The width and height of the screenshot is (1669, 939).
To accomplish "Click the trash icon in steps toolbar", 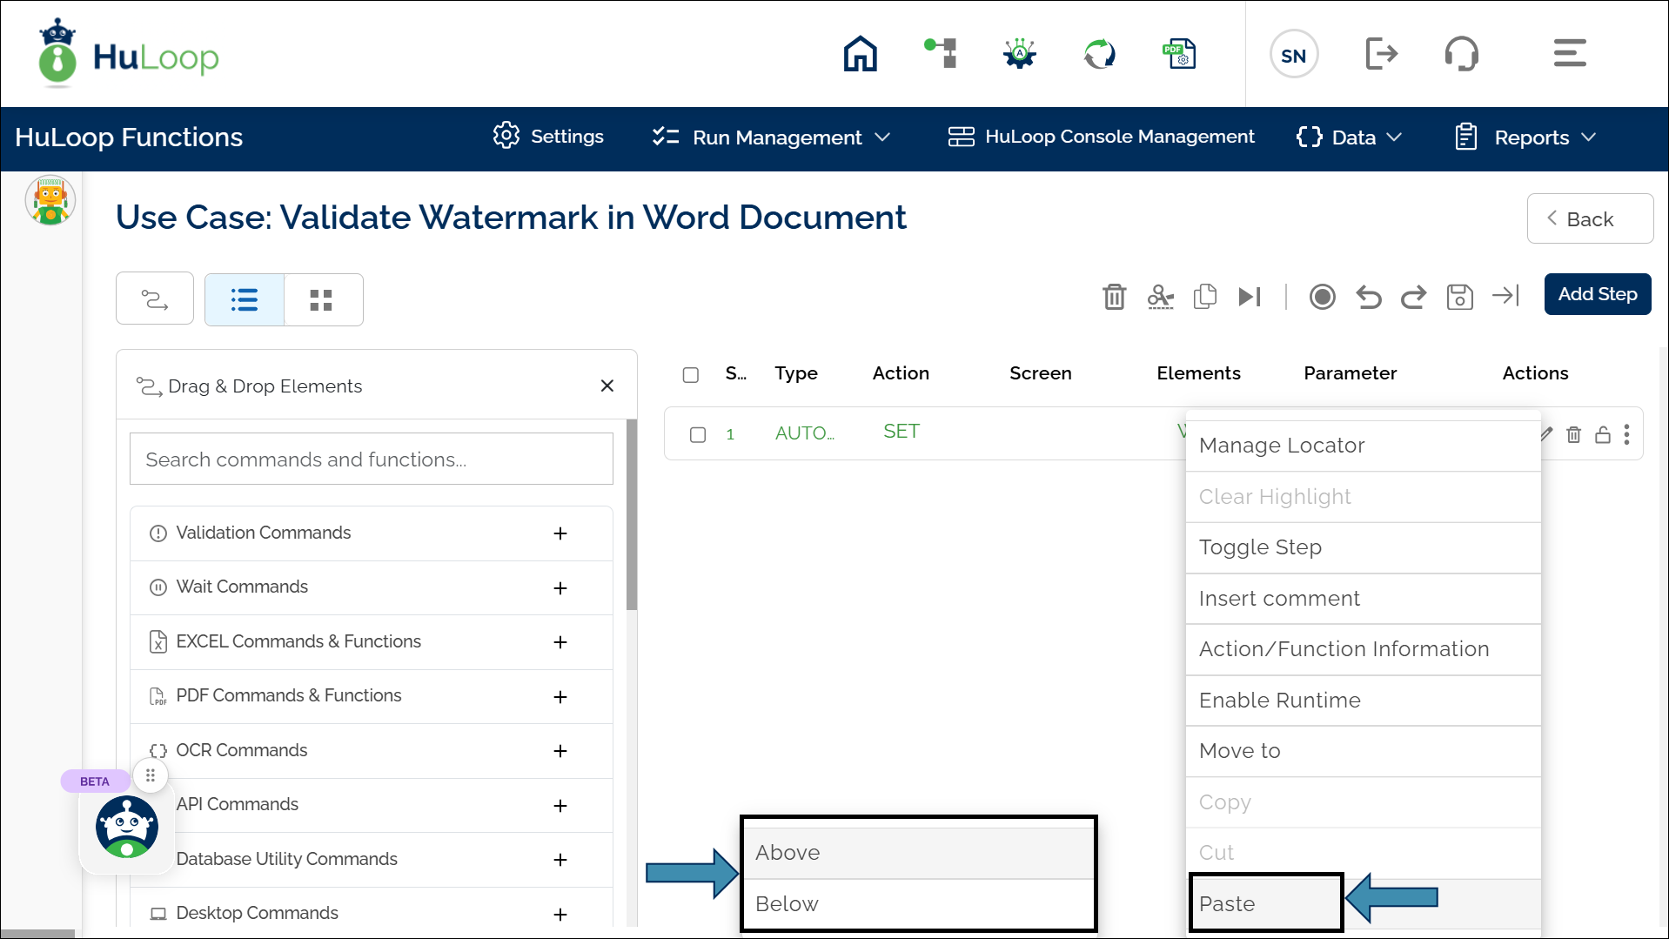I will tap(1114, 297).
